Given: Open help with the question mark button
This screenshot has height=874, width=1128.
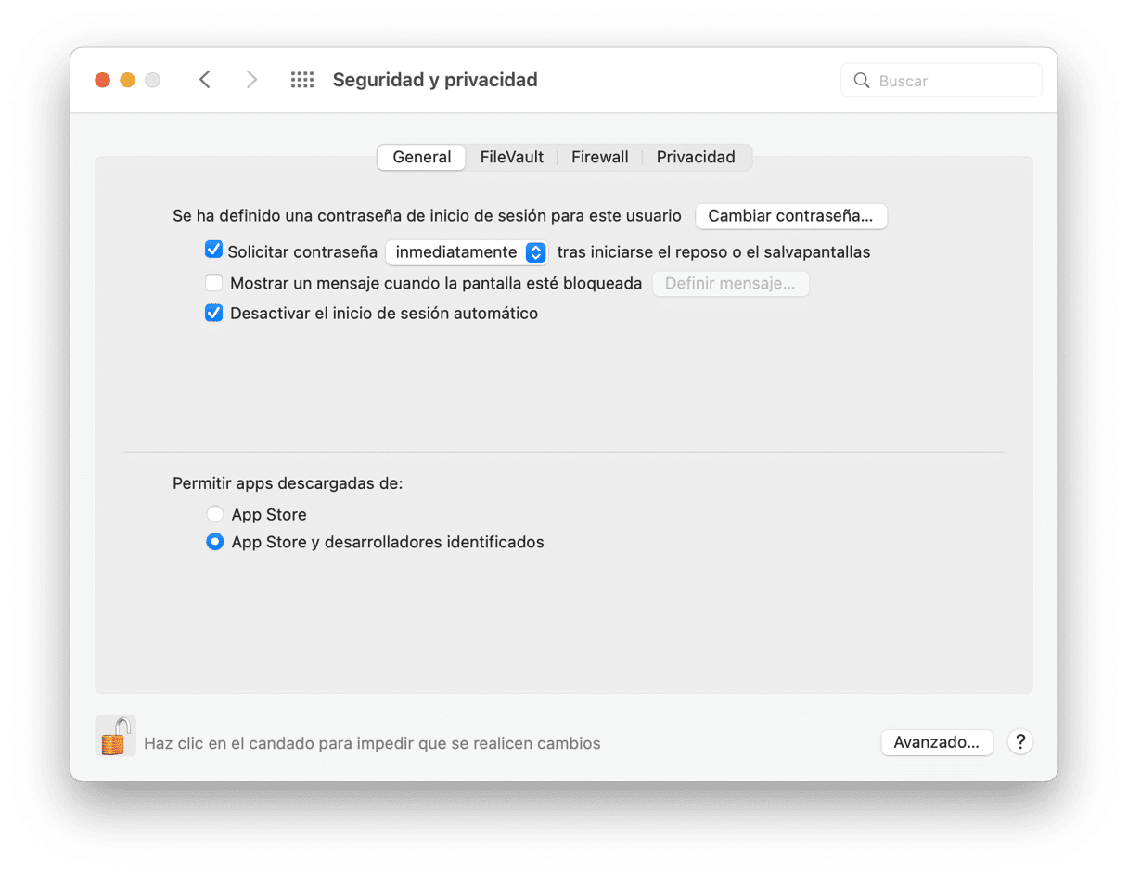Looking at the screenshot, I should pyautogui.click(x=1020, y=742).
